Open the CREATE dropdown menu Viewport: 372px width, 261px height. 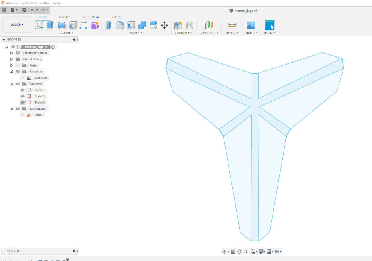click(x=67, y=33)
